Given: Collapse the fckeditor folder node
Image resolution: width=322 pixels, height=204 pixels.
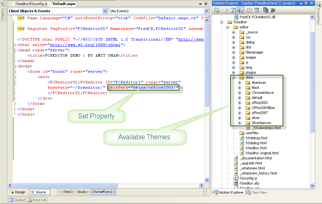Looking at the screenshot, I should click(221, 22).
